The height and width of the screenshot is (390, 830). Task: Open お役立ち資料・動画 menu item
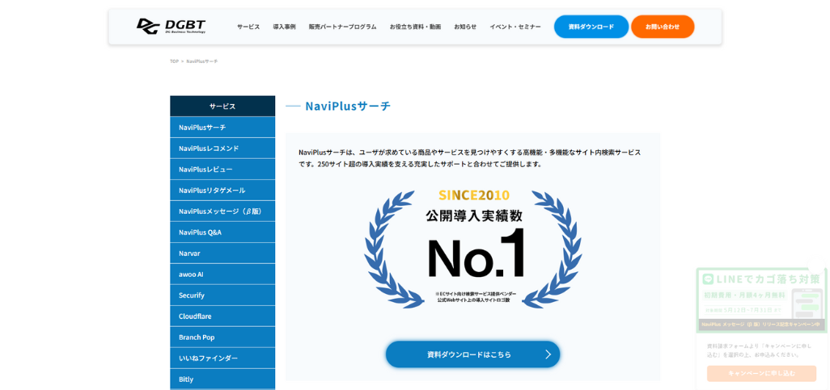[415, 27]
